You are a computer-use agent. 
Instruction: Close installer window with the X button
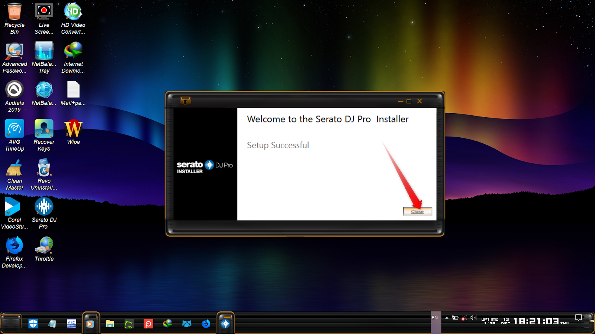(x=419, y=101)
